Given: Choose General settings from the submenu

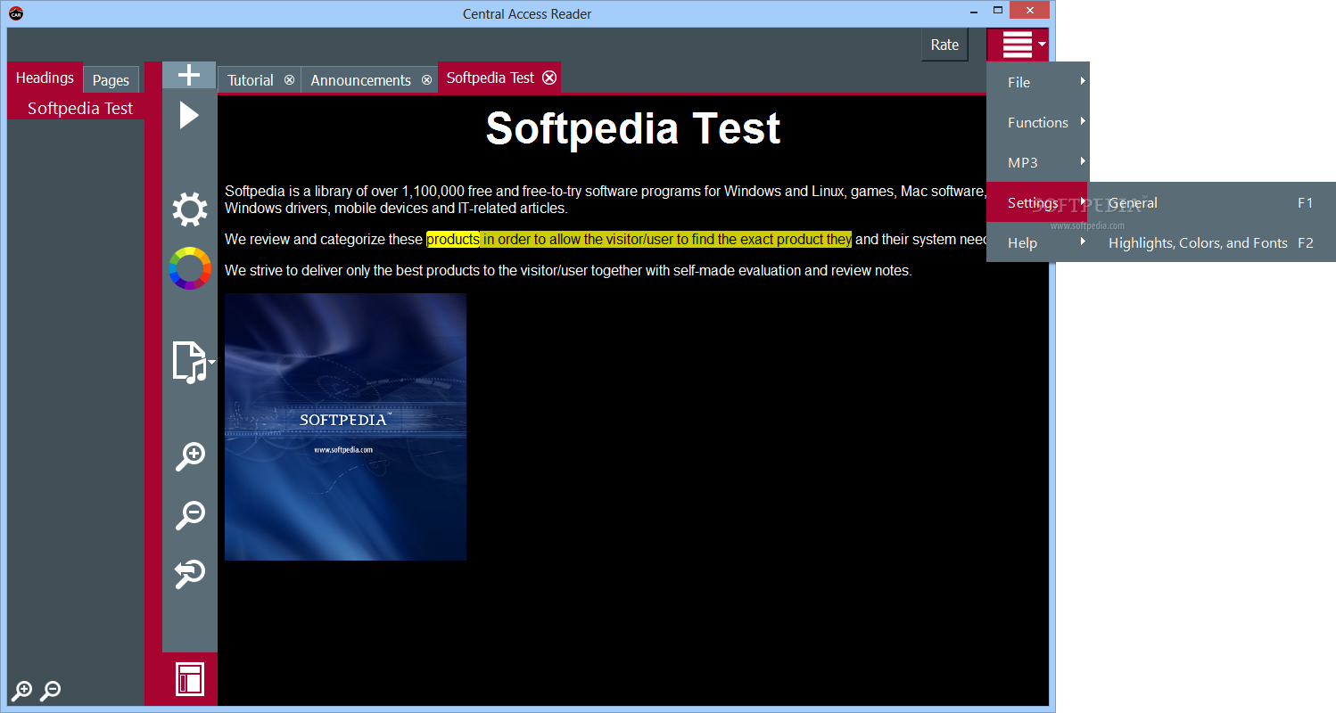Looking at the screenshot, I should click(1211, 202).
